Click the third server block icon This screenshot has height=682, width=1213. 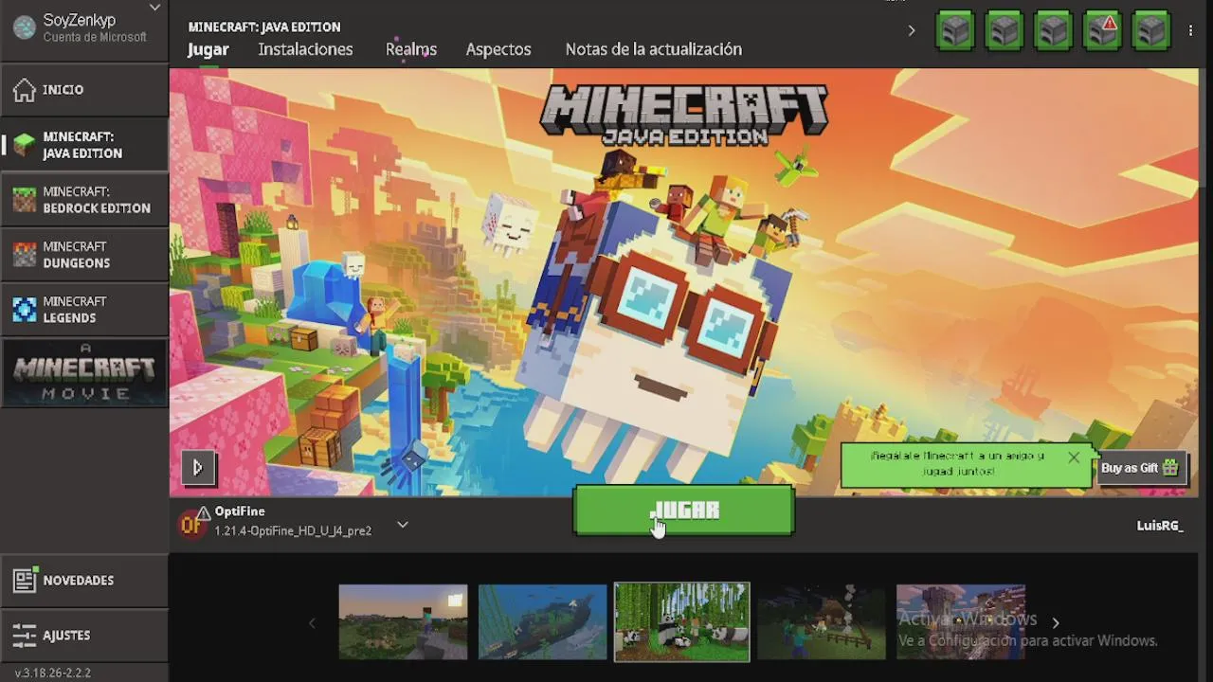click(1054, 30)
